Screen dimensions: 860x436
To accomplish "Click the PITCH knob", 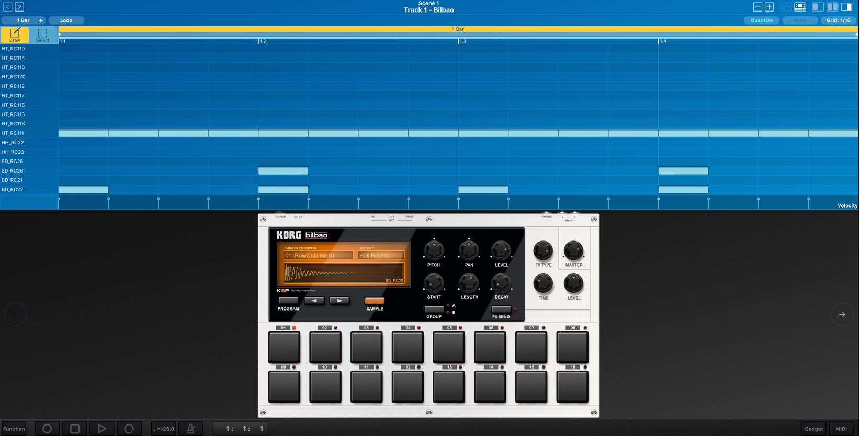I will tap(434, 251).
